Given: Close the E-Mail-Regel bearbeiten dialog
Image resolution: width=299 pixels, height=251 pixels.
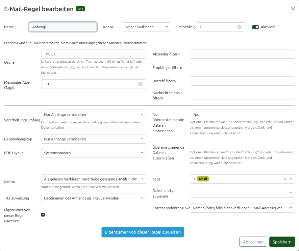Looking at the screenshot, I should tap(293, 9).
